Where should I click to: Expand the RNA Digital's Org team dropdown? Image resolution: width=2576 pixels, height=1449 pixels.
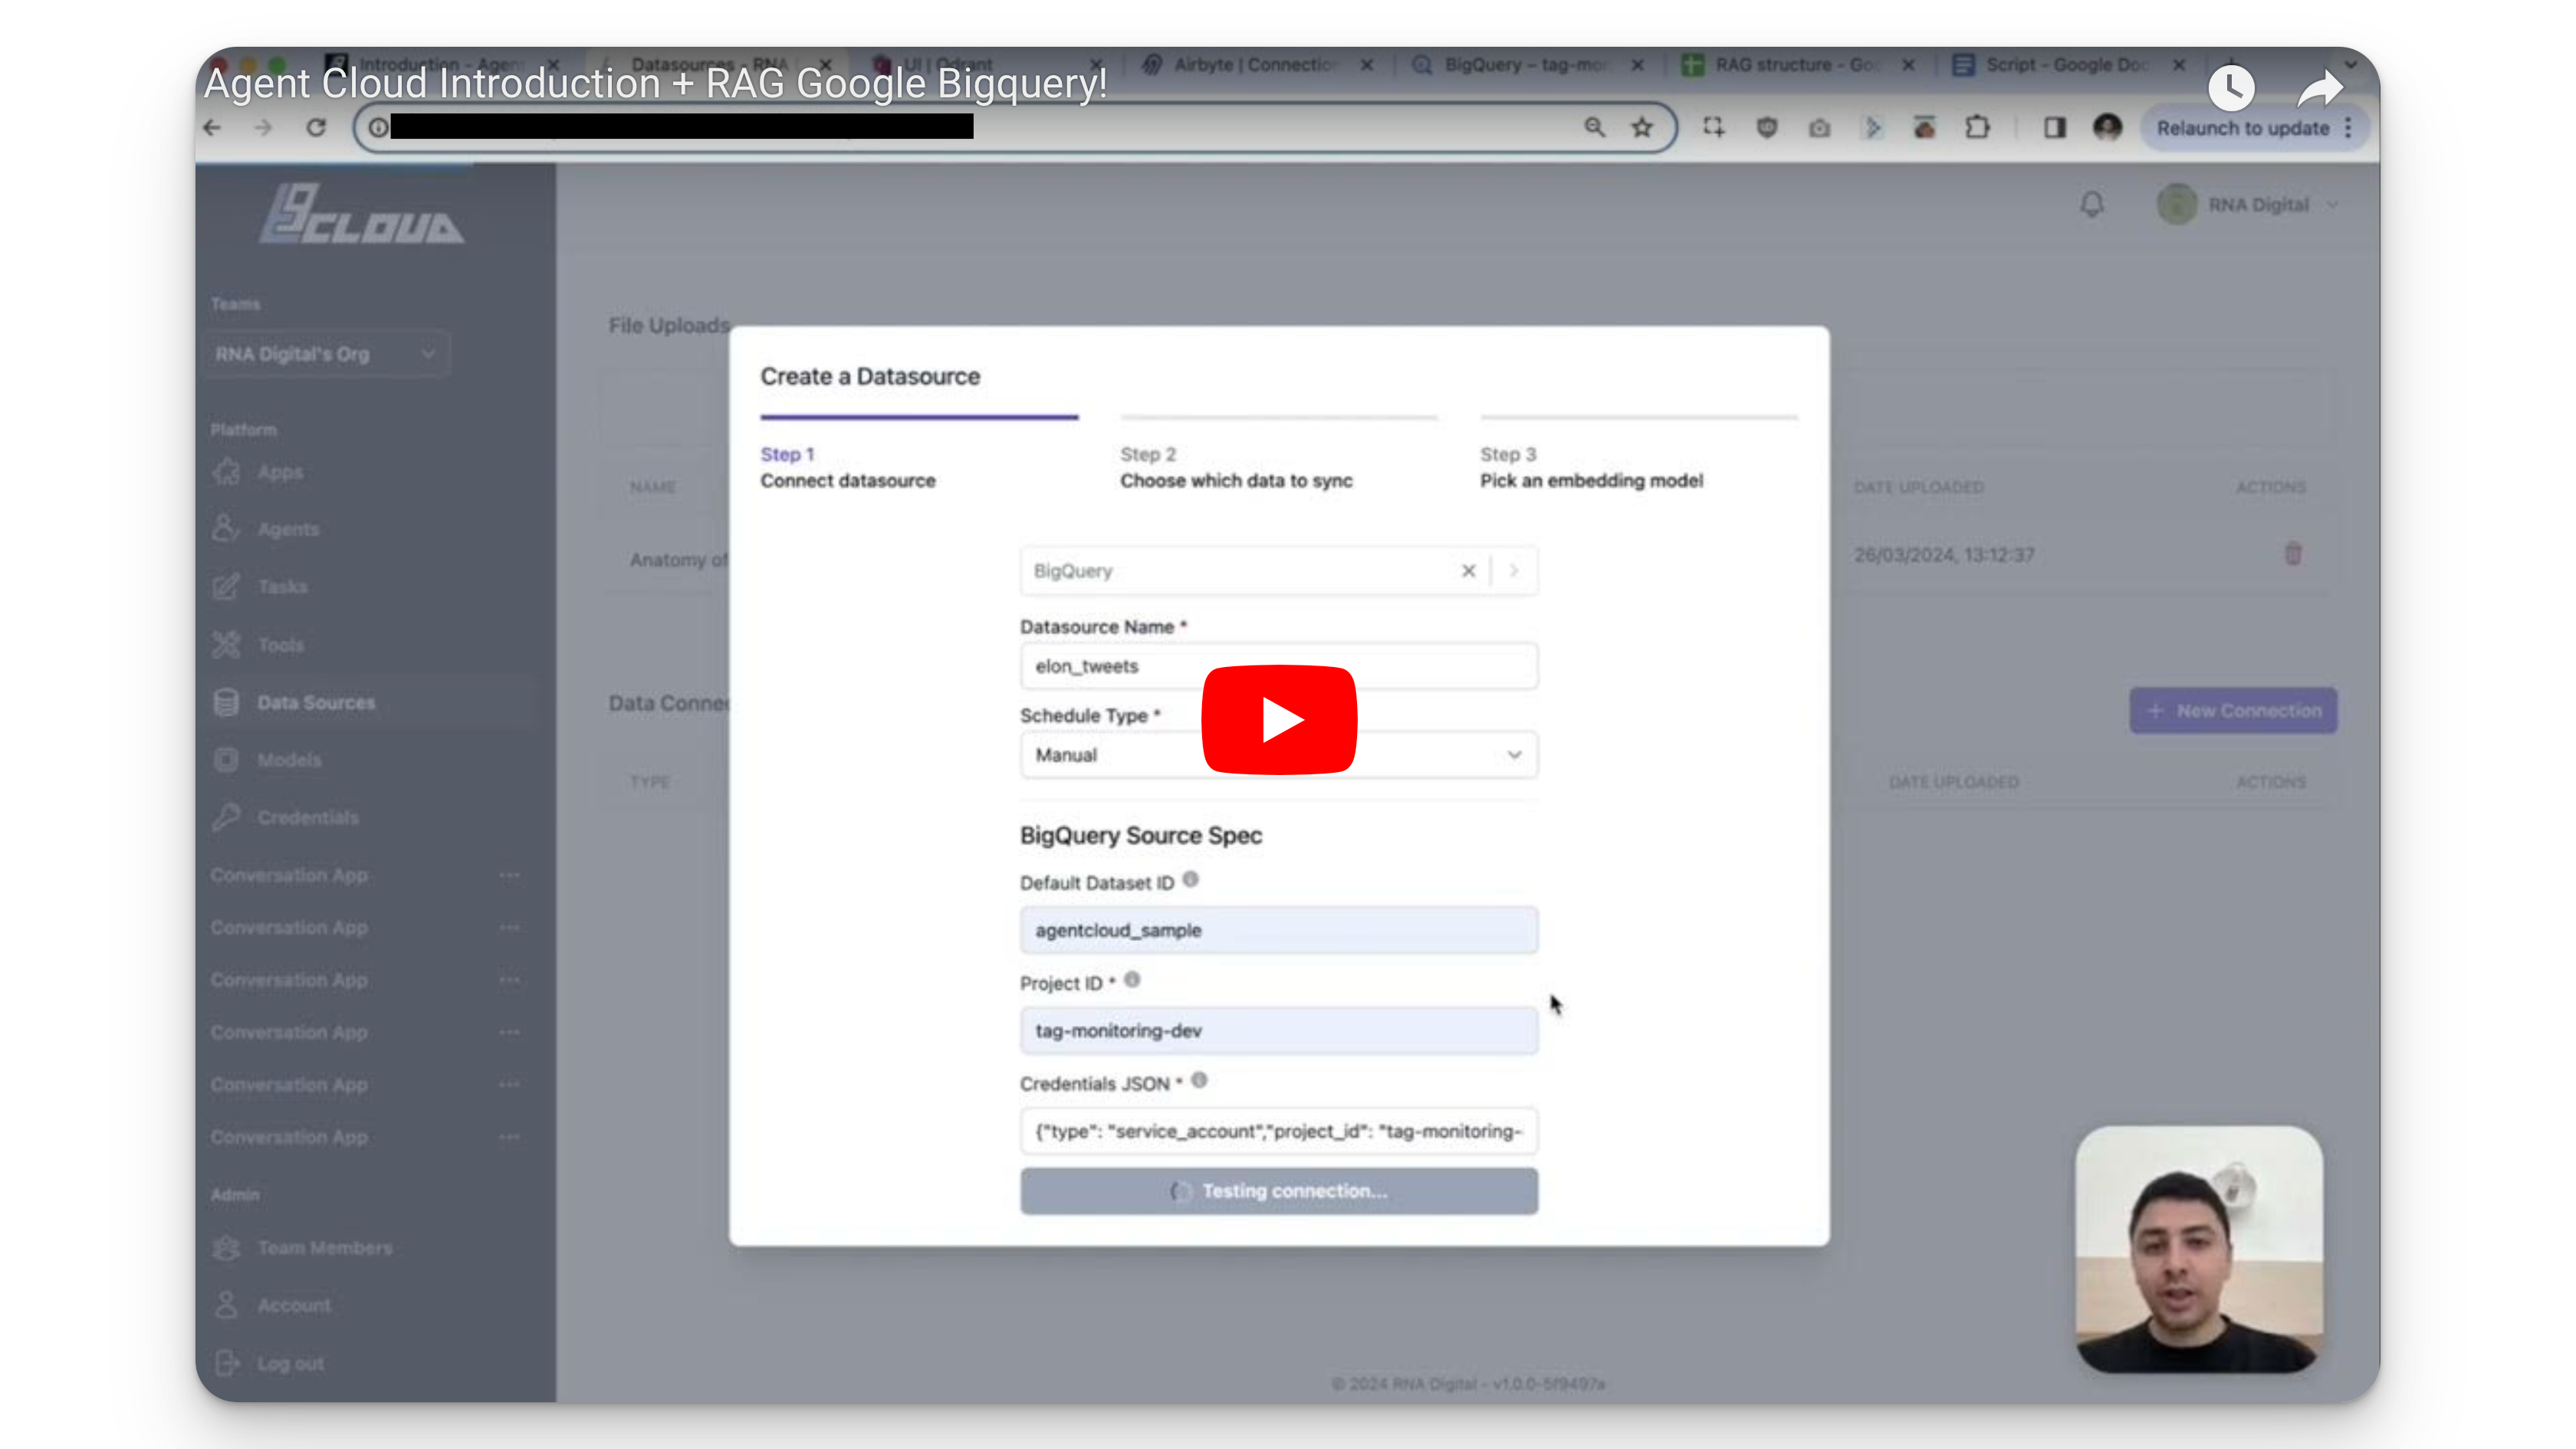(327, 354)
